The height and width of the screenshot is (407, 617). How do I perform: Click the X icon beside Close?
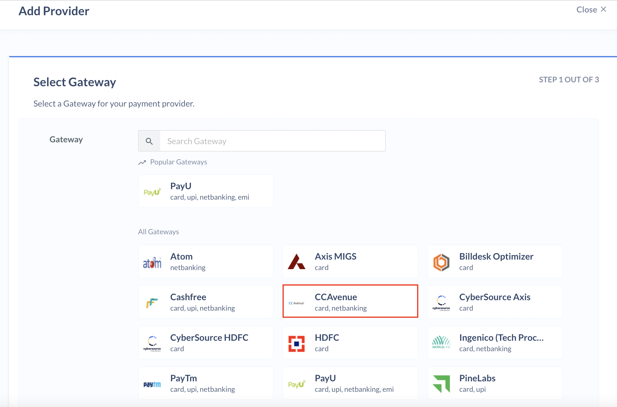pyautogui.click(x=604, y=9)
